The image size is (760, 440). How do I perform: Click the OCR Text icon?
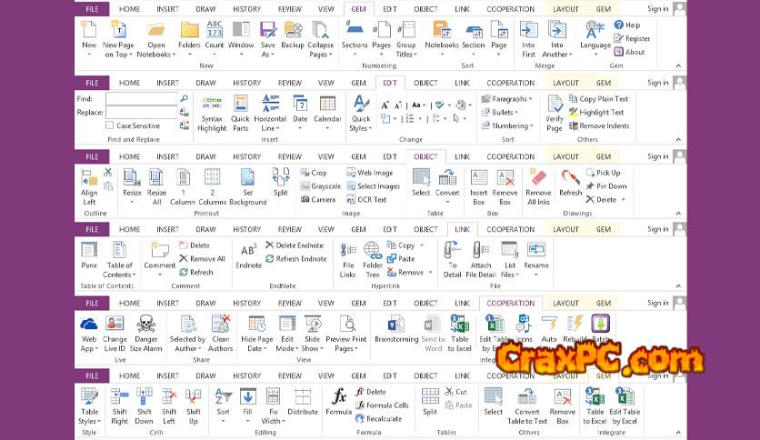point(366,199)
